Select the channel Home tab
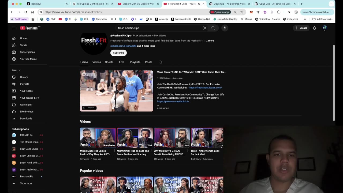Screen dimensions: 343x193 [x=84, y=62]
